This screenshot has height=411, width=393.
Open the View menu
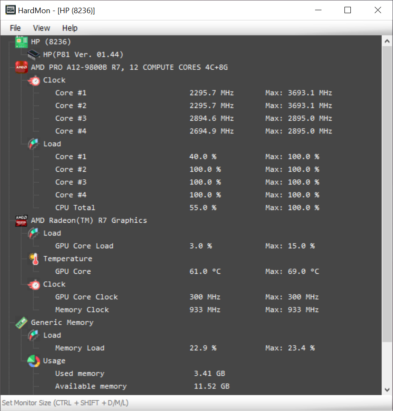tap(41, 28)
